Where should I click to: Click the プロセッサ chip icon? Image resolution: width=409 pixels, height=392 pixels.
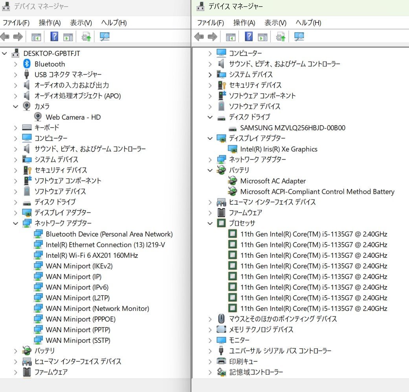coord(221,223)
